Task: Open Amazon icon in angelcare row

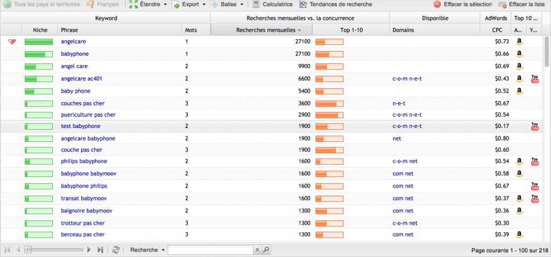Action: pos(519,42)
